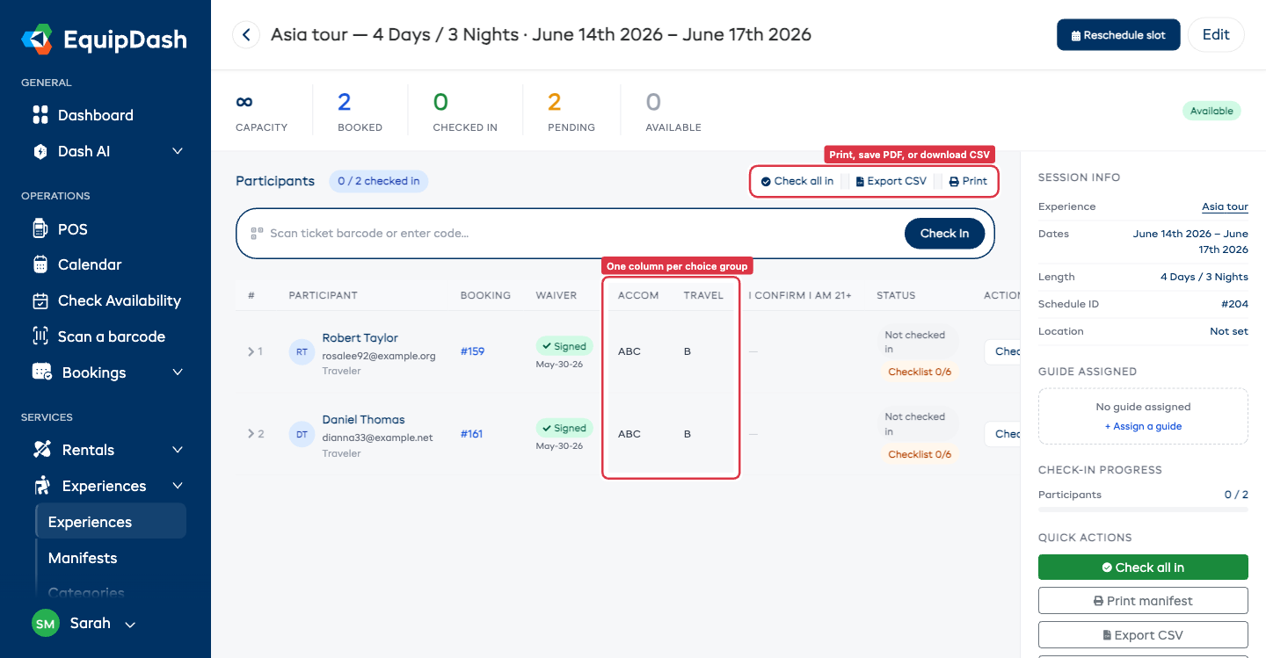Open Daniel Thomas's participant name link

(363, 420)
